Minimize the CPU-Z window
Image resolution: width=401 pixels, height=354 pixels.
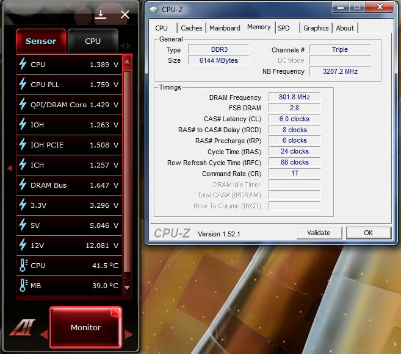coord(341,7)
